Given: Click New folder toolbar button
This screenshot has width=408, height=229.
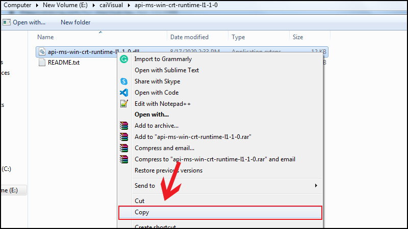Looking at the screenshot, I should point(75,22).
